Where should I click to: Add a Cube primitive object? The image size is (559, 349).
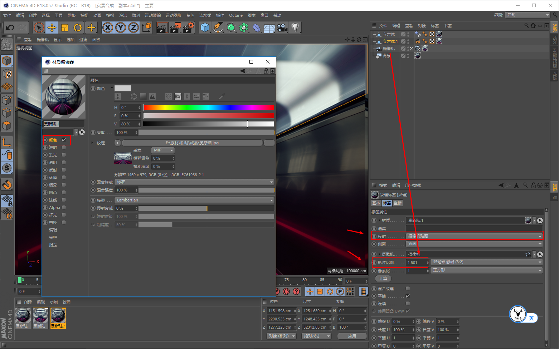pos(205,28)
